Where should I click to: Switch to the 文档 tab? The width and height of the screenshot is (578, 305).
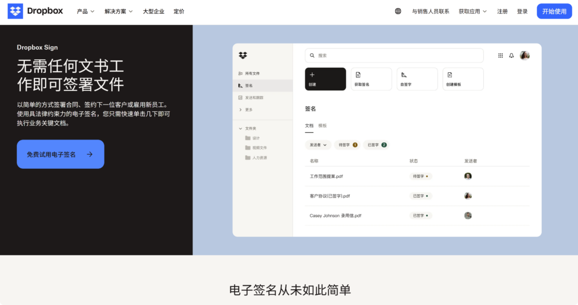pyautogui.click(x=309, y=126)
